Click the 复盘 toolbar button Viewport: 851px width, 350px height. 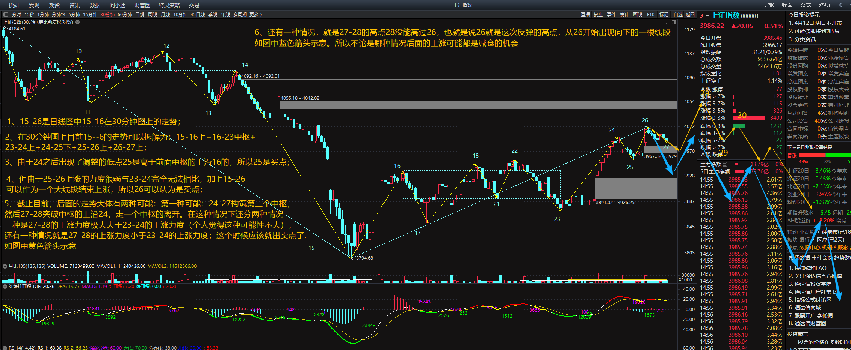click(x=598, y=15)
